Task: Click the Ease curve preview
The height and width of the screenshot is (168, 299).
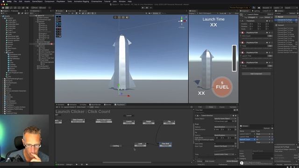Action: click(224, 150)
